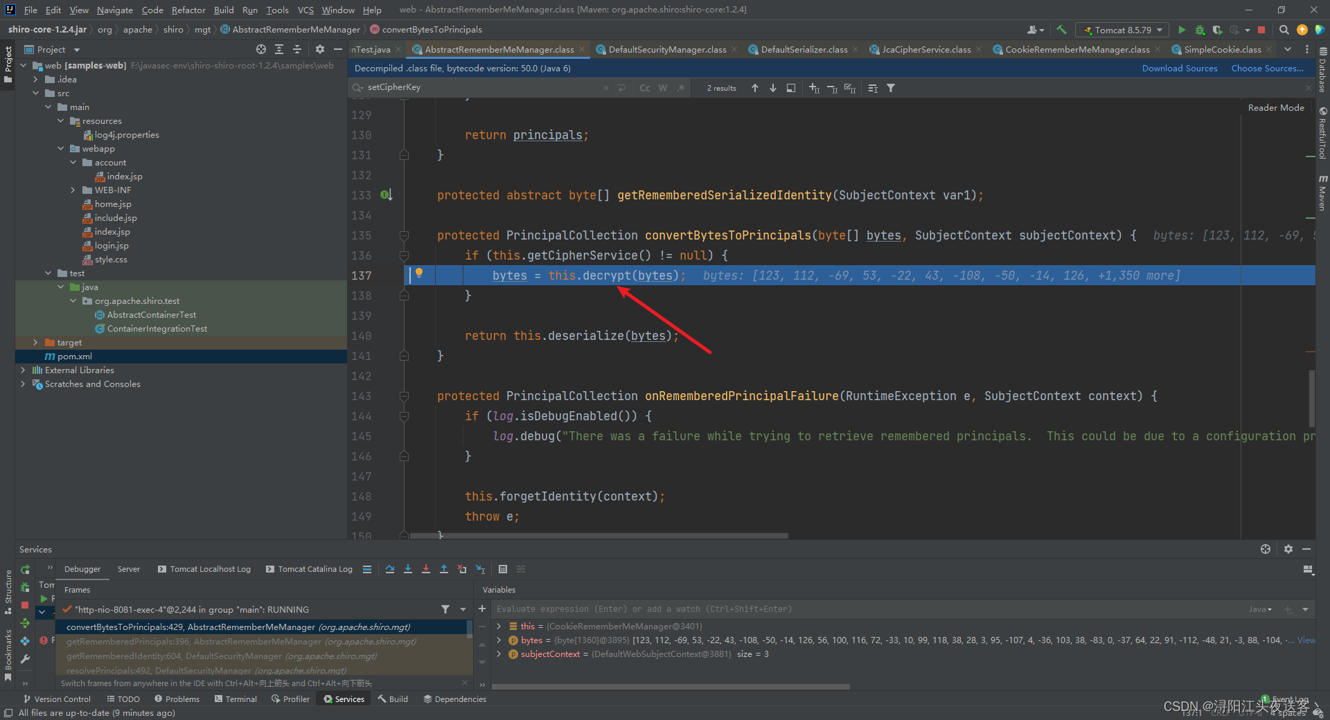Click the Variables horizontal scrollbar

(x=671, y=687)
